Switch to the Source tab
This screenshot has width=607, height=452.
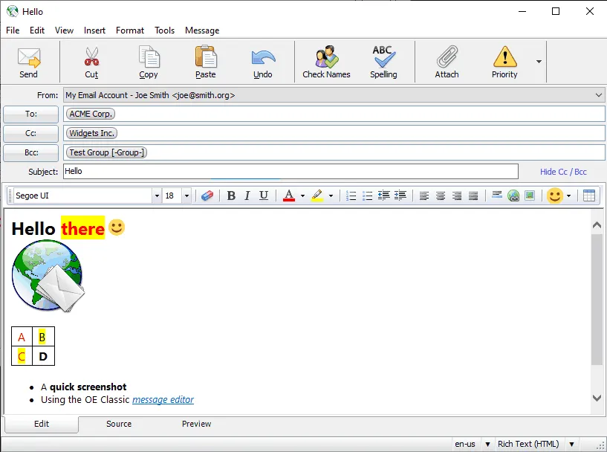[x=118, y=424]
